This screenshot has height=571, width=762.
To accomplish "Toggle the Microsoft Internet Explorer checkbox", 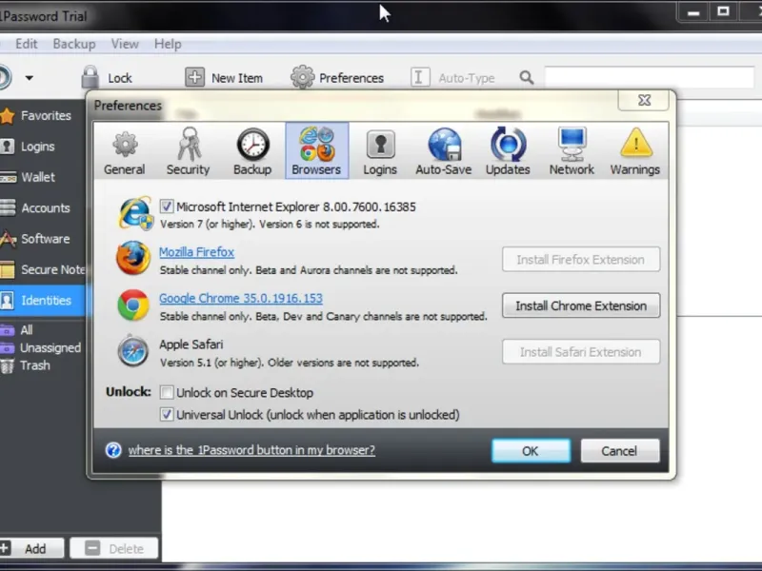I will click(166, 207).
